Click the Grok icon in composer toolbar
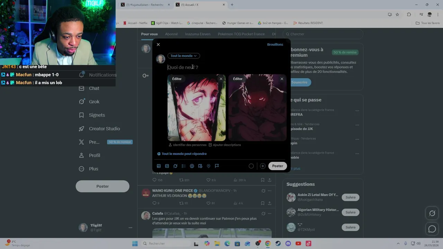 pos(175,166)
